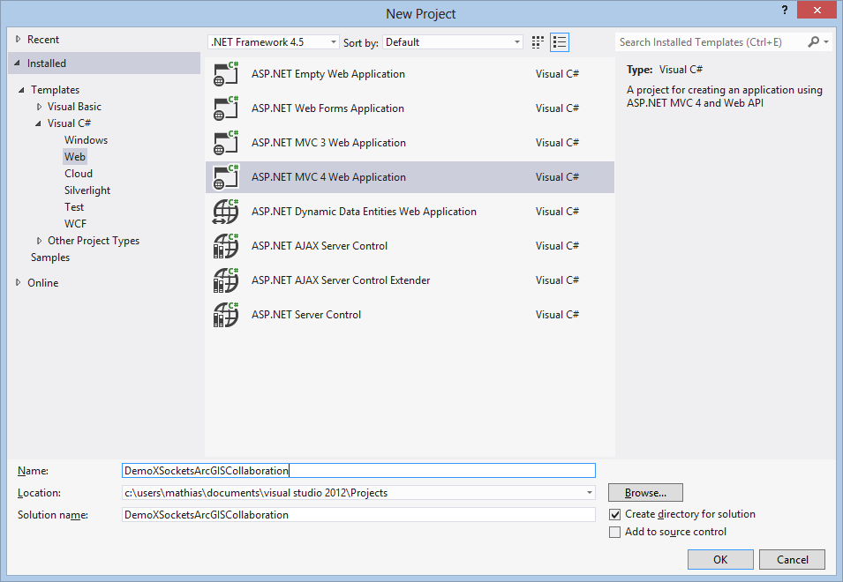Switch to small icons view
This screenshot has height=582, width=843.
click(538, 42)
